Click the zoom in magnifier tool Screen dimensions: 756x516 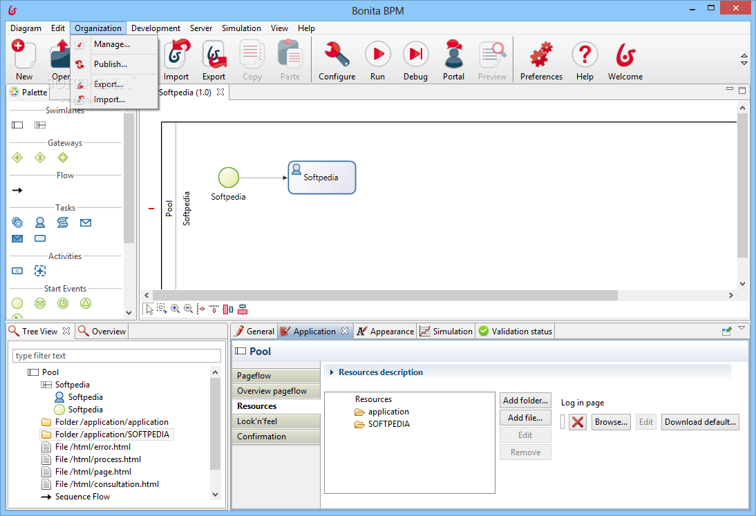(x=175, y=309)
